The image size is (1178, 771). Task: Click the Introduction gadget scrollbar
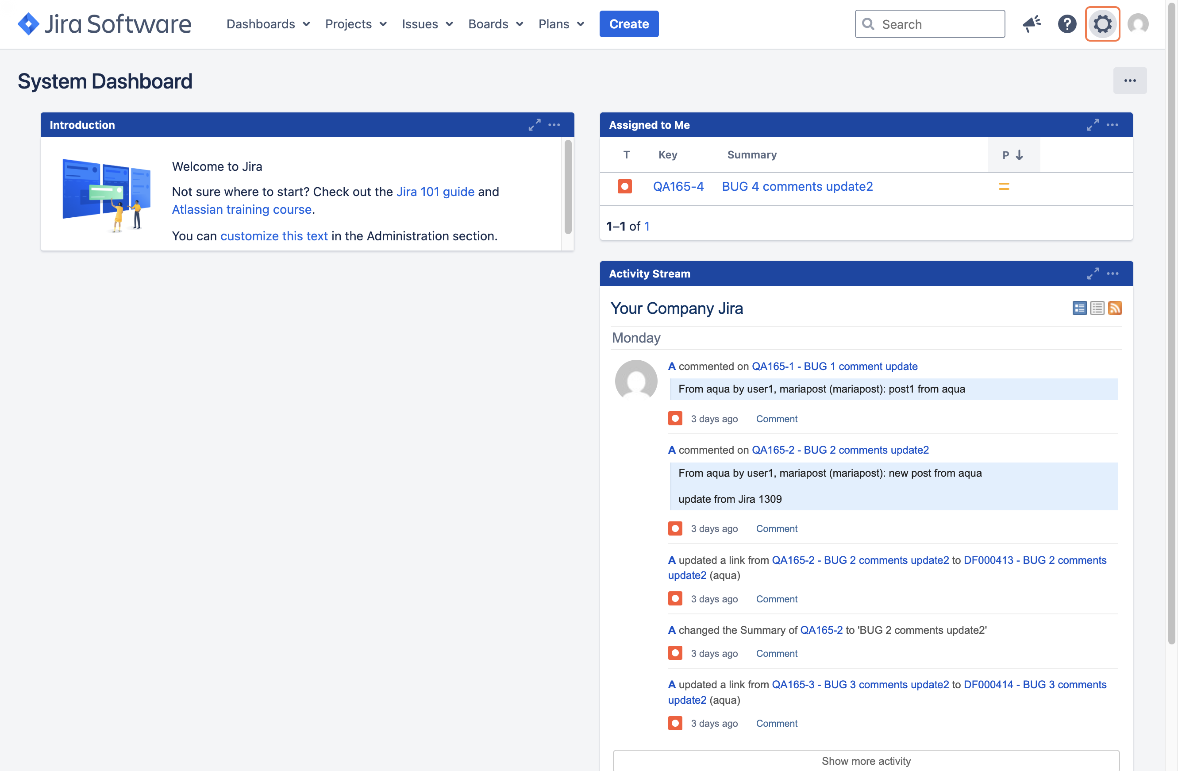click(568, 187)
